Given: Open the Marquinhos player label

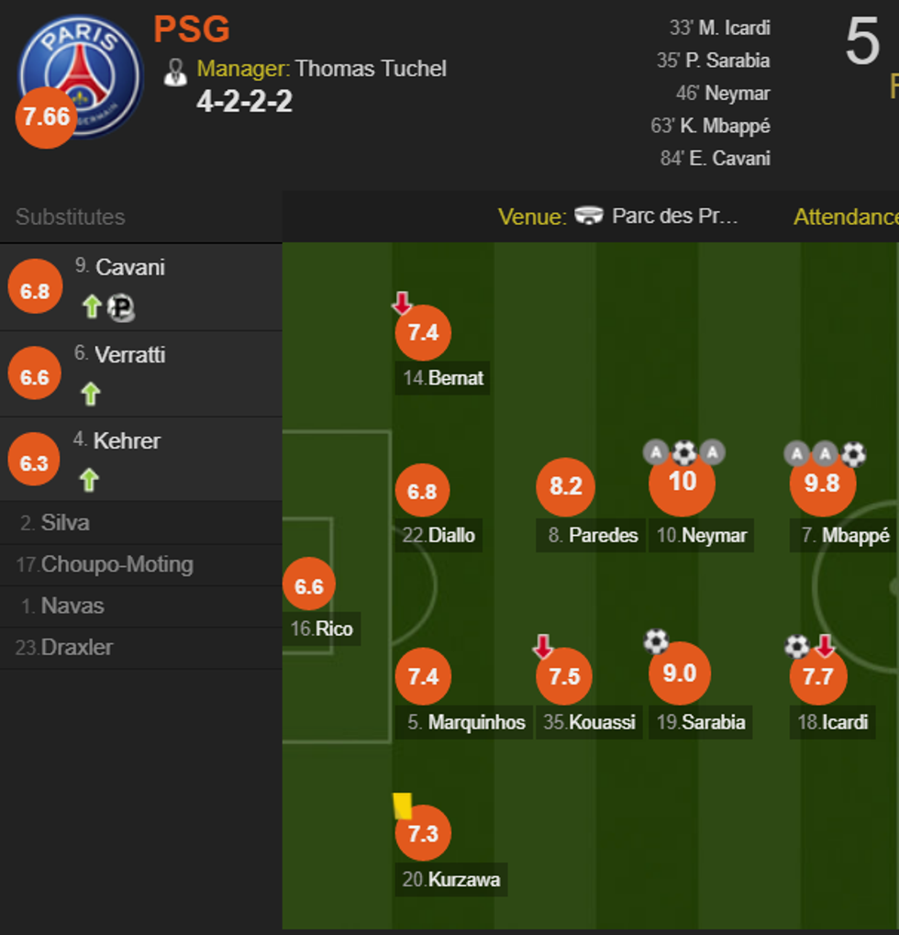Looking at the screenshot, I should (x=475, y=722).
